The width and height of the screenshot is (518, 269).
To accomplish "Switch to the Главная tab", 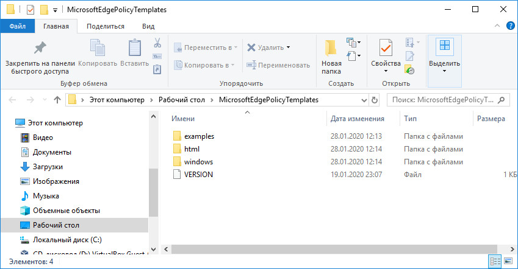I will pyautogui.click(x=56, y=26).
